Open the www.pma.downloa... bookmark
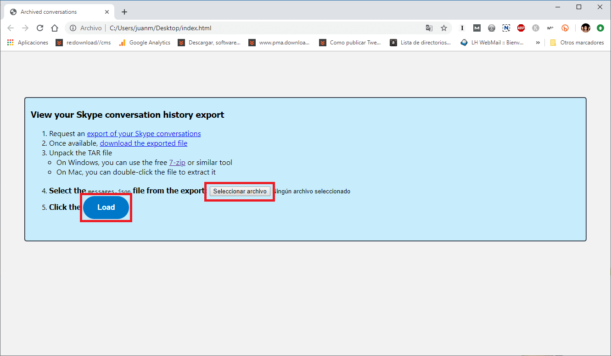 (280, 43)
